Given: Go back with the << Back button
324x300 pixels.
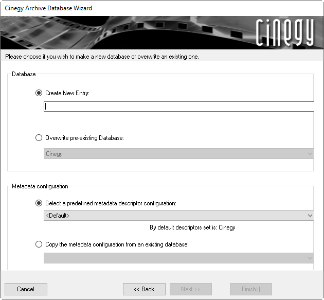Looking at the screenshot, I should (144, 289).
